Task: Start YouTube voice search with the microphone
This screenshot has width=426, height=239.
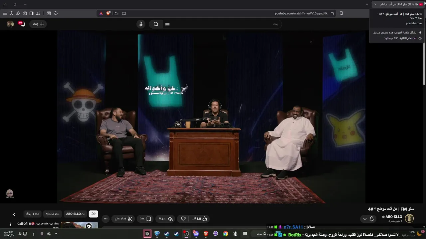Action: click(x=141, y=24)
